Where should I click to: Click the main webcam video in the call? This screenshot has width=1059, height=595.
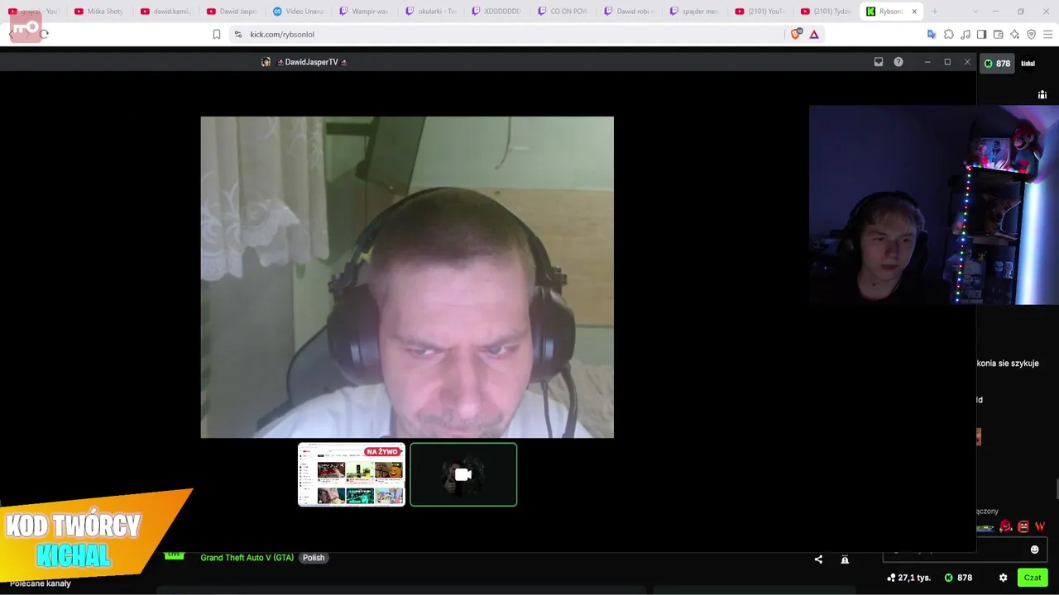(x=407, y=277)
